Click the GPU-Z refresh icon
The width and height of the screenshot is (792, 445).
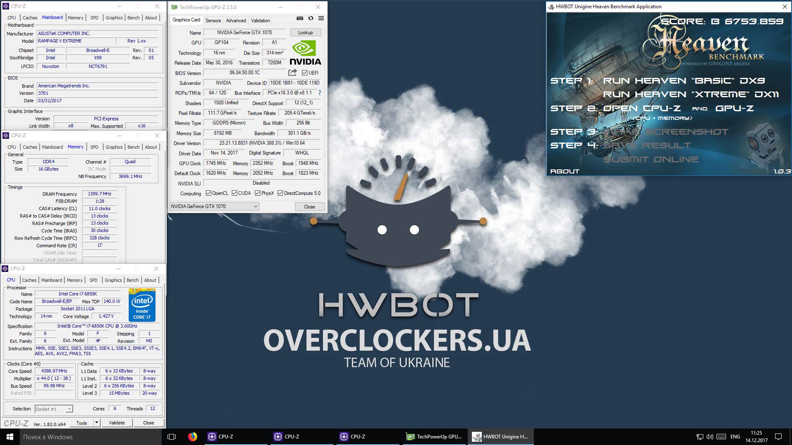coord(311,18)
